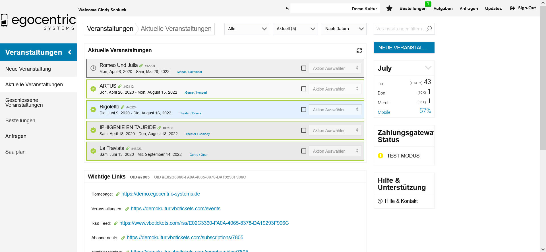Open the demo.egocentric-systems.de homepage link
Screen dimensions: 546x252
[x=160, y=194]
